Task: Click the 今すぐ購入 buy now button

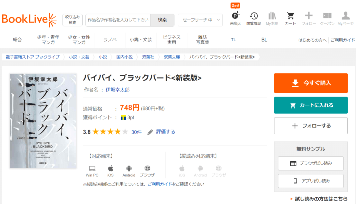Action: pos(311,83)
